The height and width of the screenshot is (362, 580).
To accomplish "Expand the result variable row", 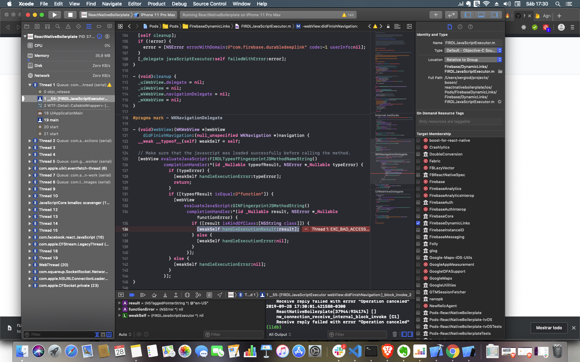I will [x=120, y=303].
